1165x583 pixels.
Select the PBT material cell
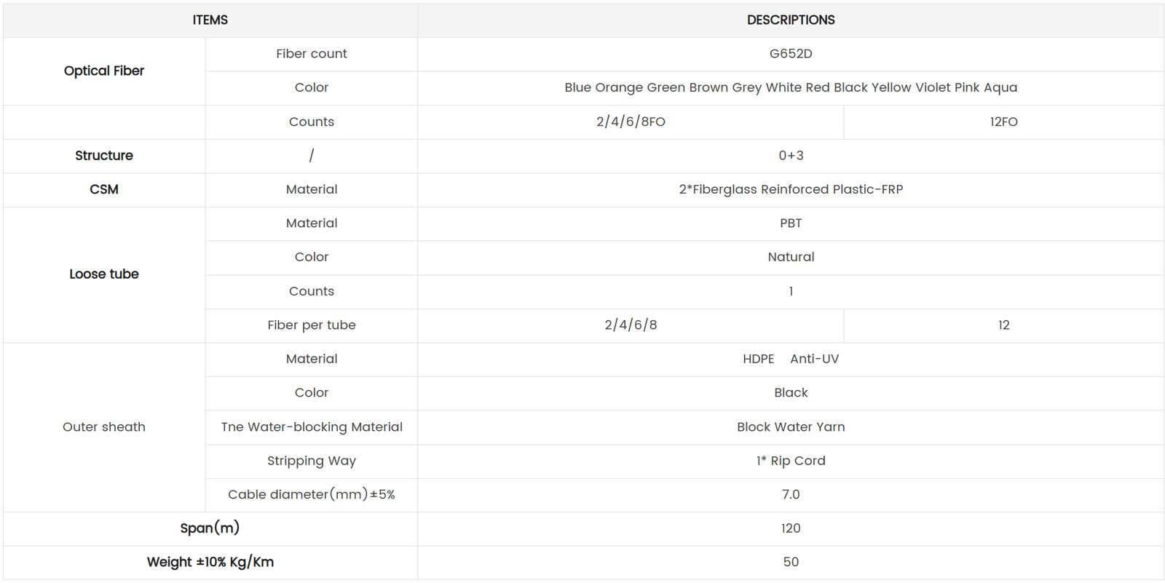tap(791, 223)
